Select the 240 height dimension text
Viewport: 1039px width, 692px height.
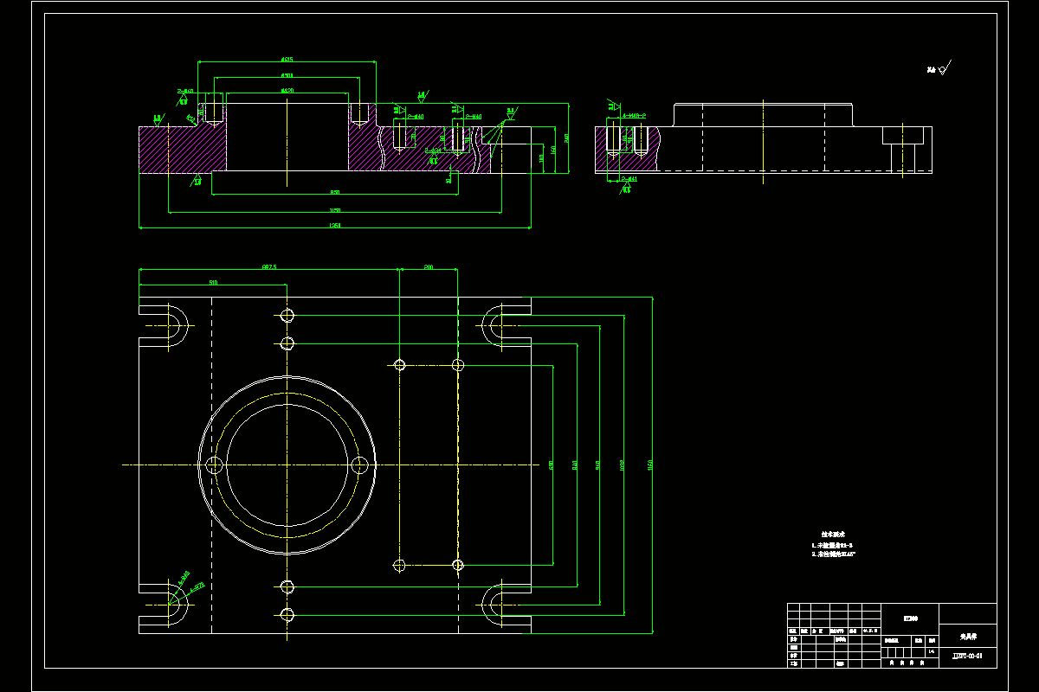click(x=566, y=138)
